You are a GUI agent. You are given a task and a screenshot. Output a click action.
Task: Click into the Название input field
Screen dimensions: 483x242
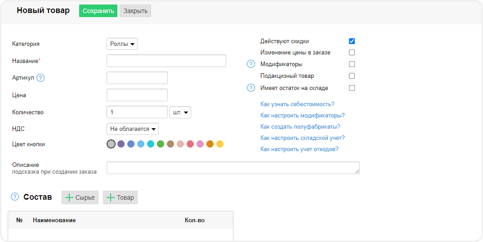coord(166,61)
